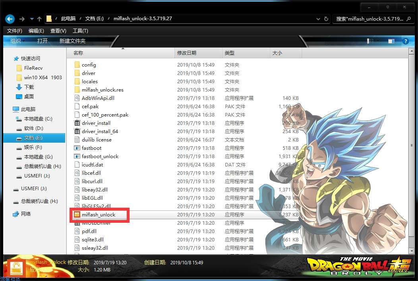Select the ssleay32.dll file name

tap(95, 248)
